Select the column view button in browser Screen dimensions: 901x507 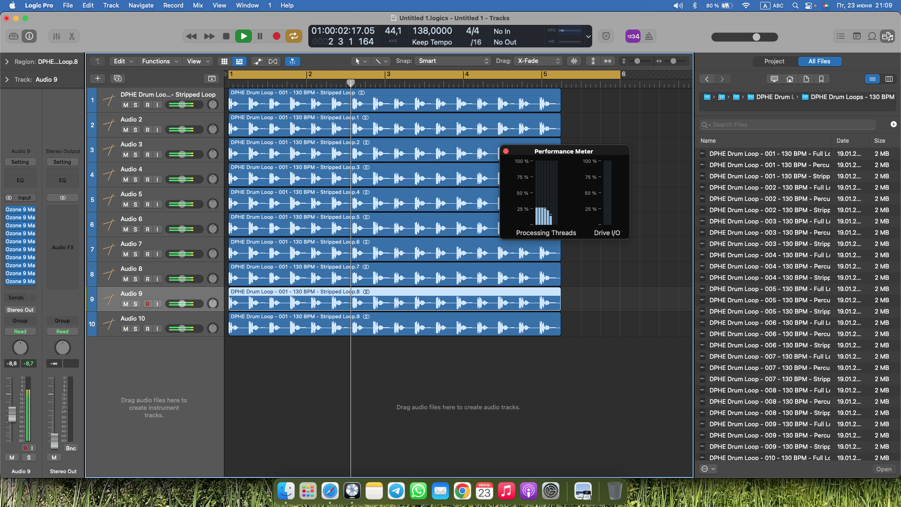tap(889, 79)
